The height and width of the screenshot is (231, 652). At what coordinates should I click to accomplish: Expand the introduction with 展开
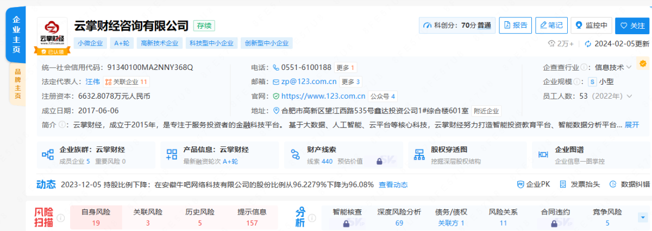pos(632,125)
